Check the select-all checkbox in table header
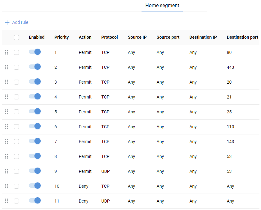 pos(16,37)
